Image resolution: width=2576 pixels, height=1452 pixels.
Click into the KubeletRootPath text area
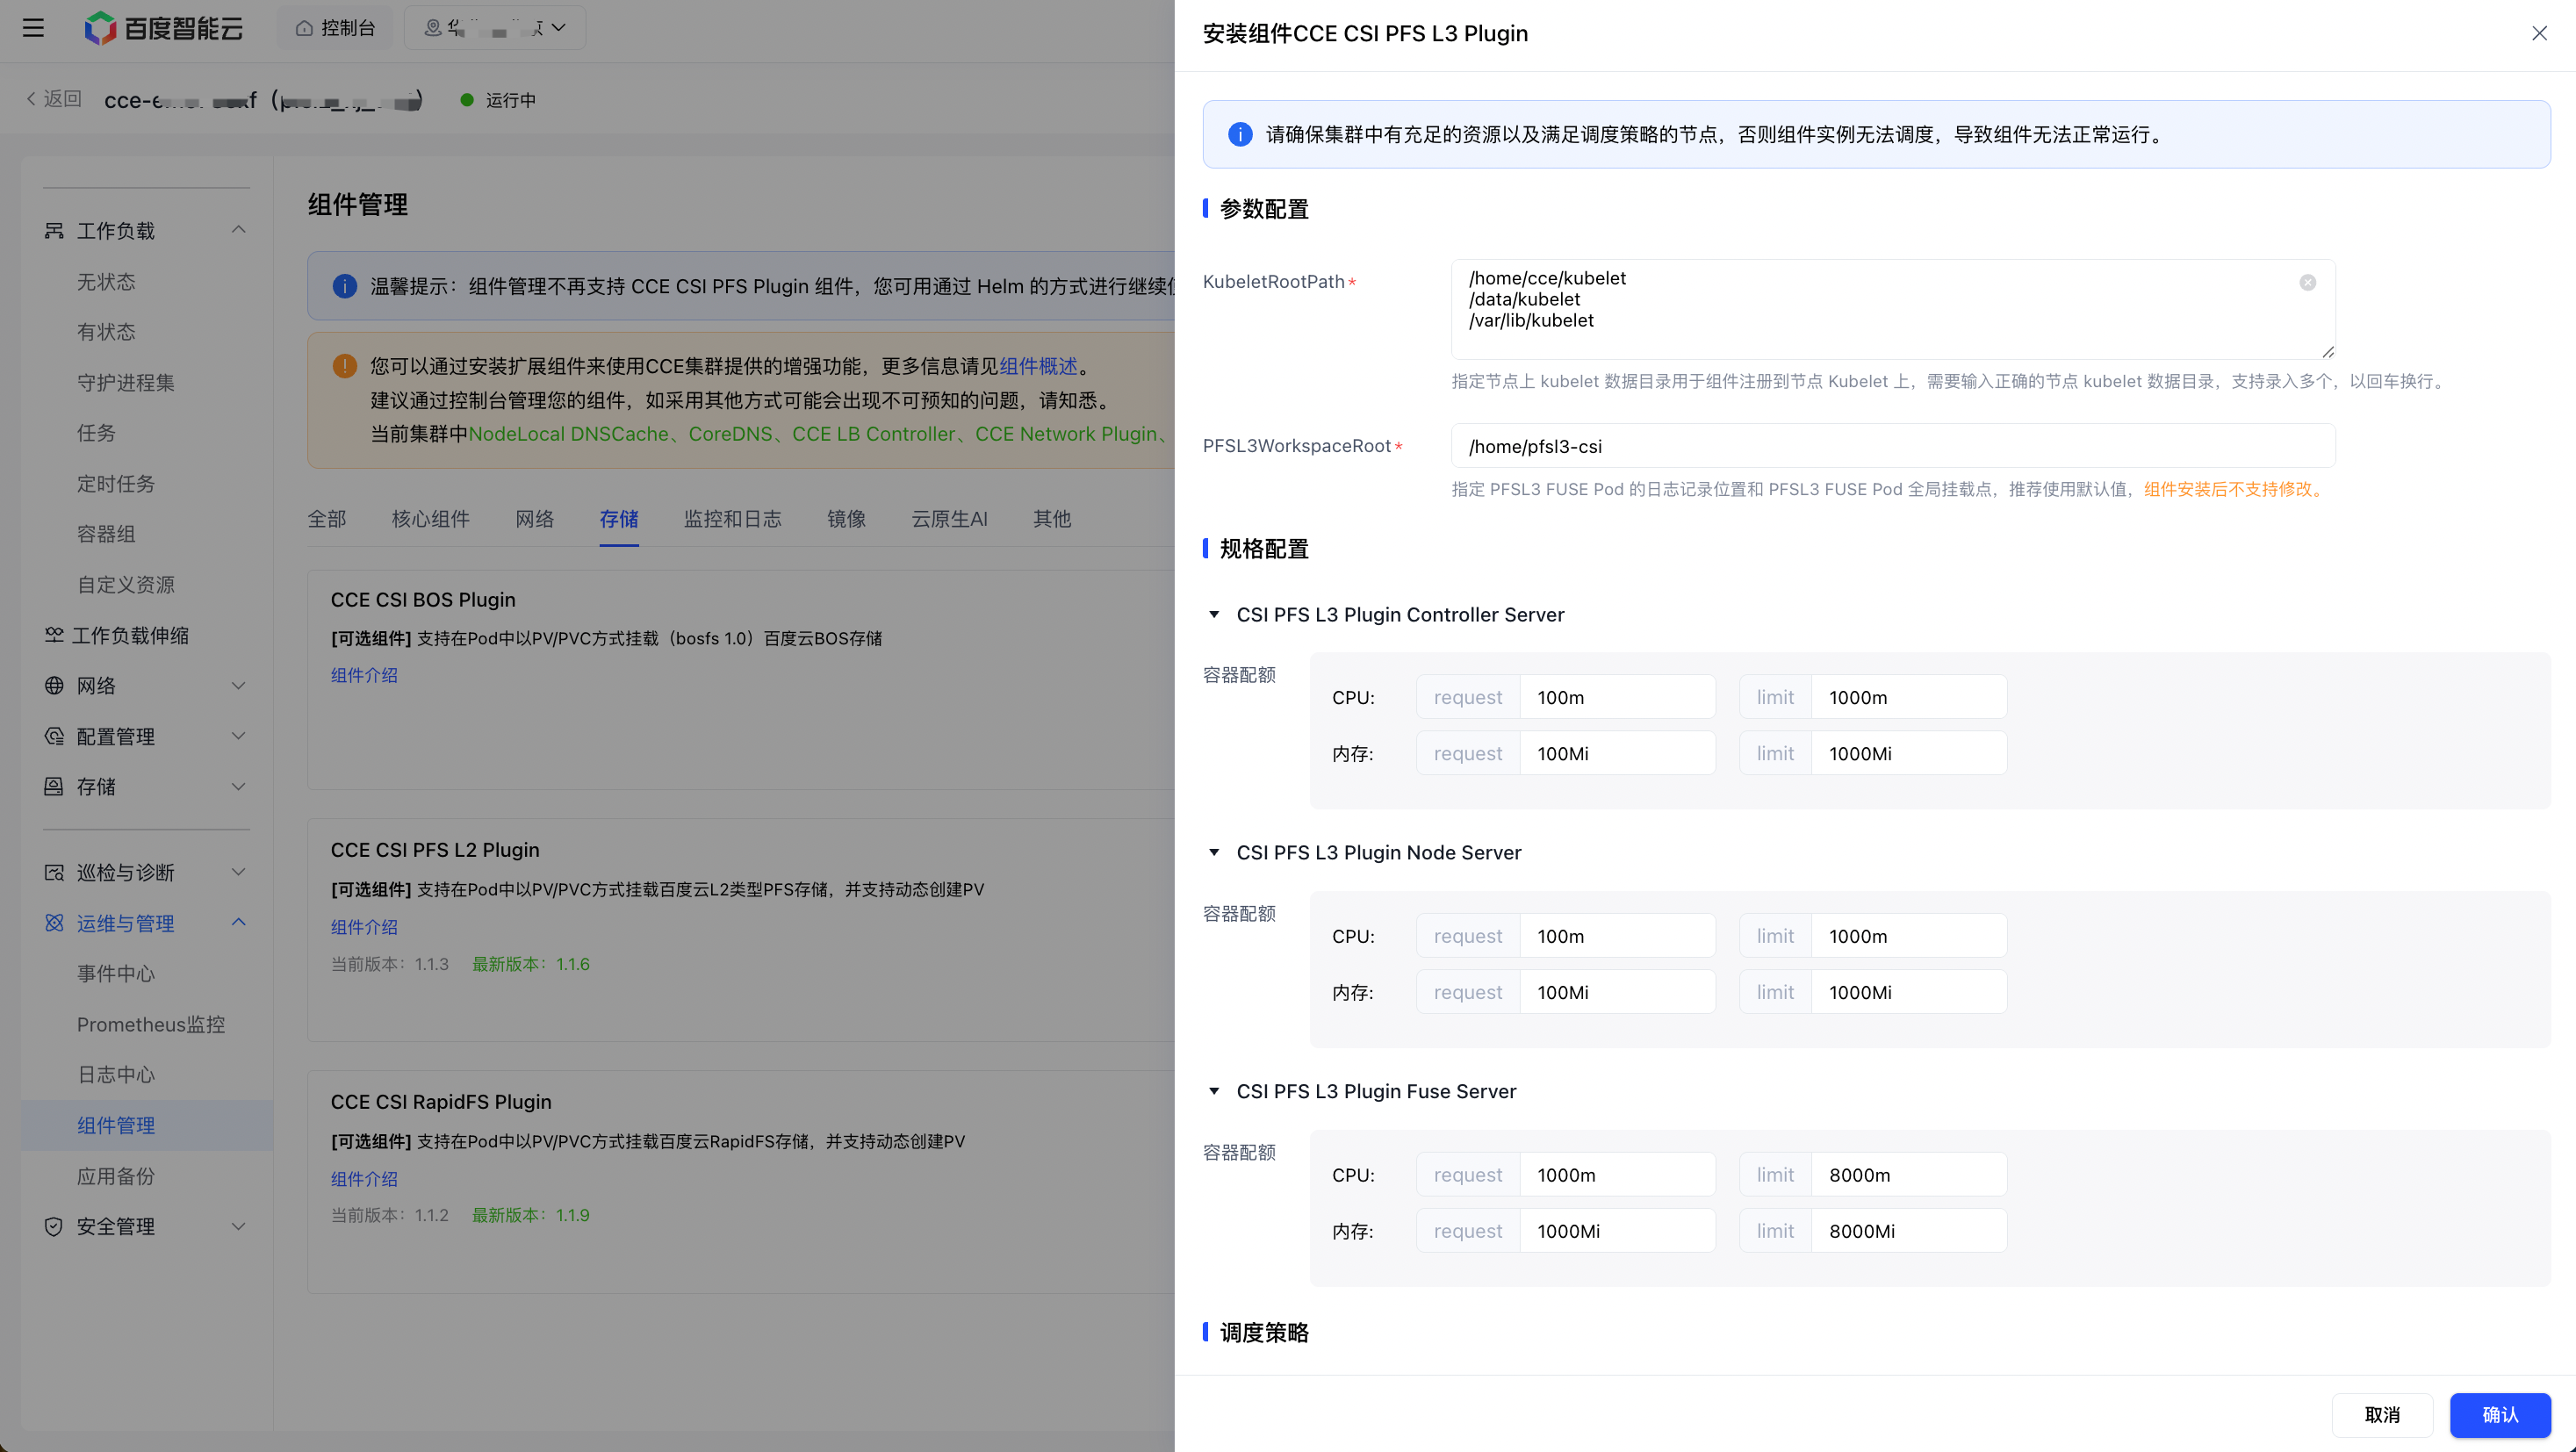coord(1893,309)
